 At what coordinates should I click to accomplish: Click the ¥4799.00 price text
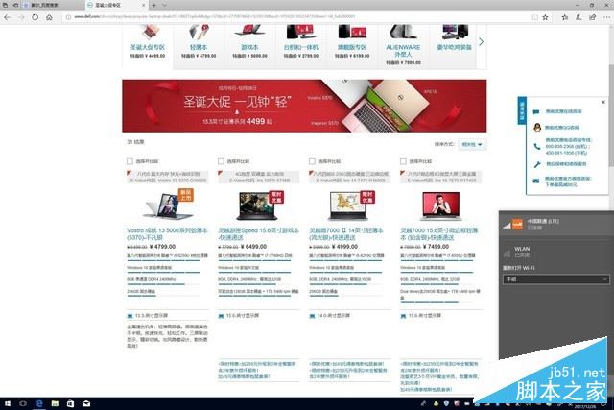click(x=162, y=247)
